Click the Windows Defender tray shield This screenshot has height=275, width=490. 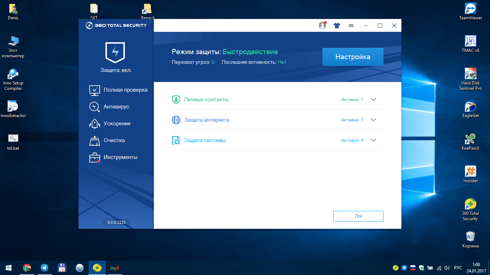tap(421, 267)
